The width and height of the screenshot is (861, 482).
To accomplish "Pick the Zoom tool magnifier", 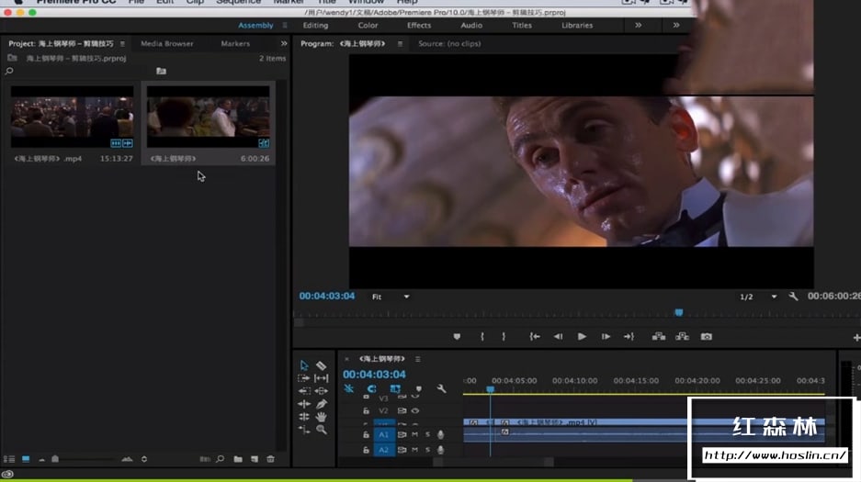I will point(322,430).
